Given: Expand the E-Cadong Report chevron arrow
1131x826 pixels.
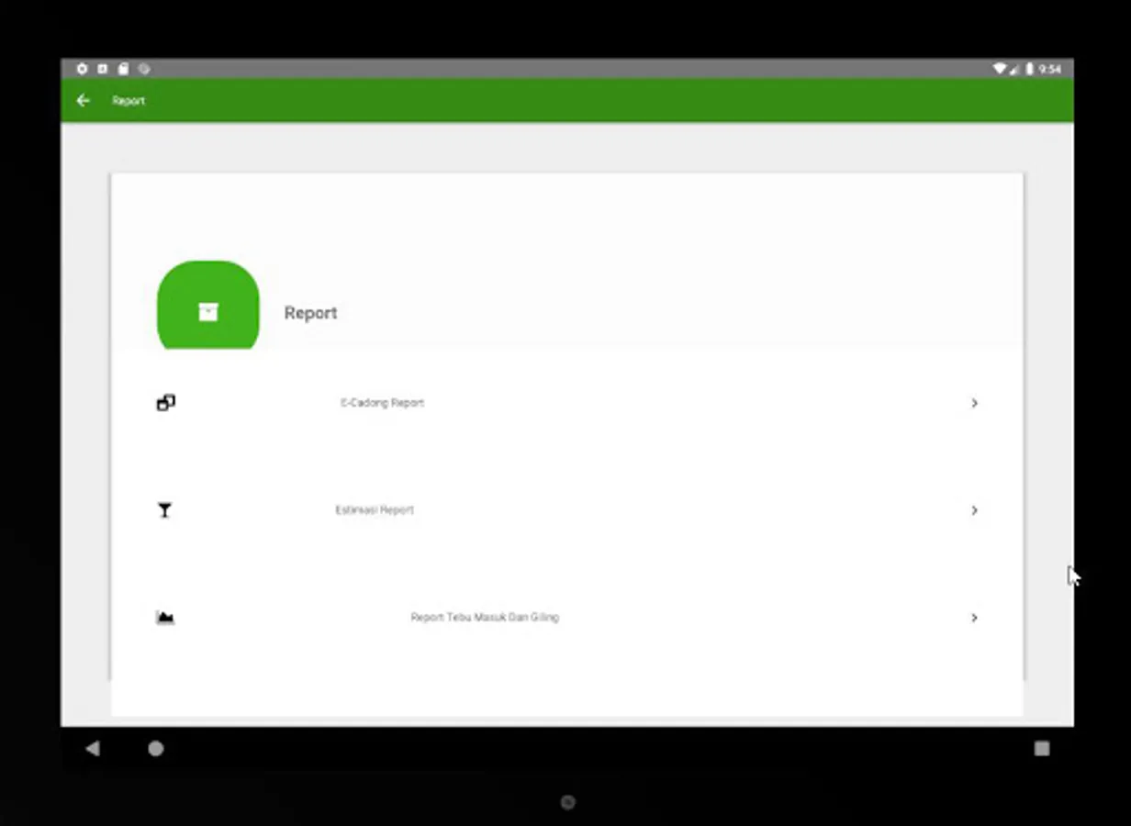Looking at the screenshot, I should coord(974,403).
